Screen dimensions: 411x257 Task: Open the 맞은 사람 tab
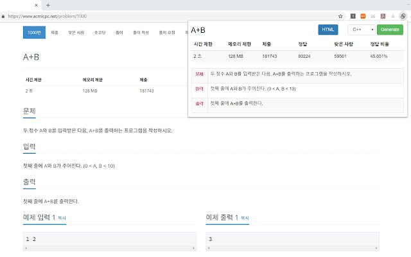coord(76,33)
